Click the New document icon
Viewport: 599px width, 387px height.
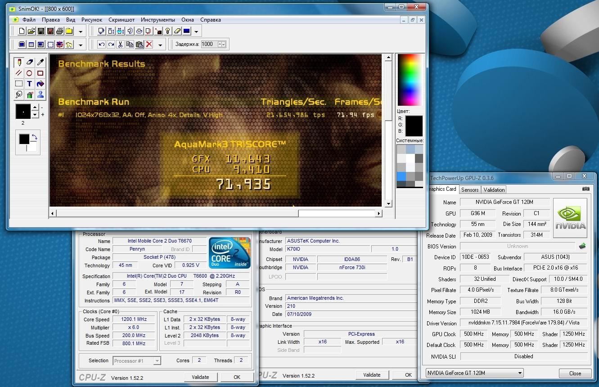point(22,31)
